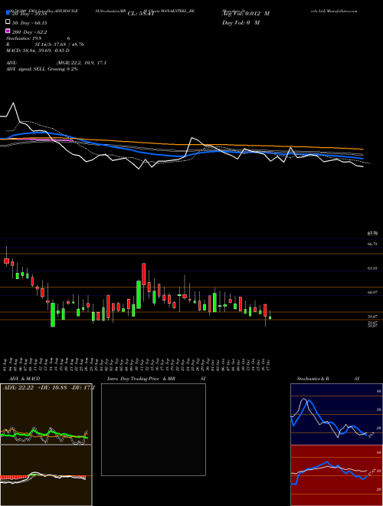Click the 'SI 14/3: 37.68 / 48.76' RSI readout
Viewport: 383px width, 506px height.
59,44
